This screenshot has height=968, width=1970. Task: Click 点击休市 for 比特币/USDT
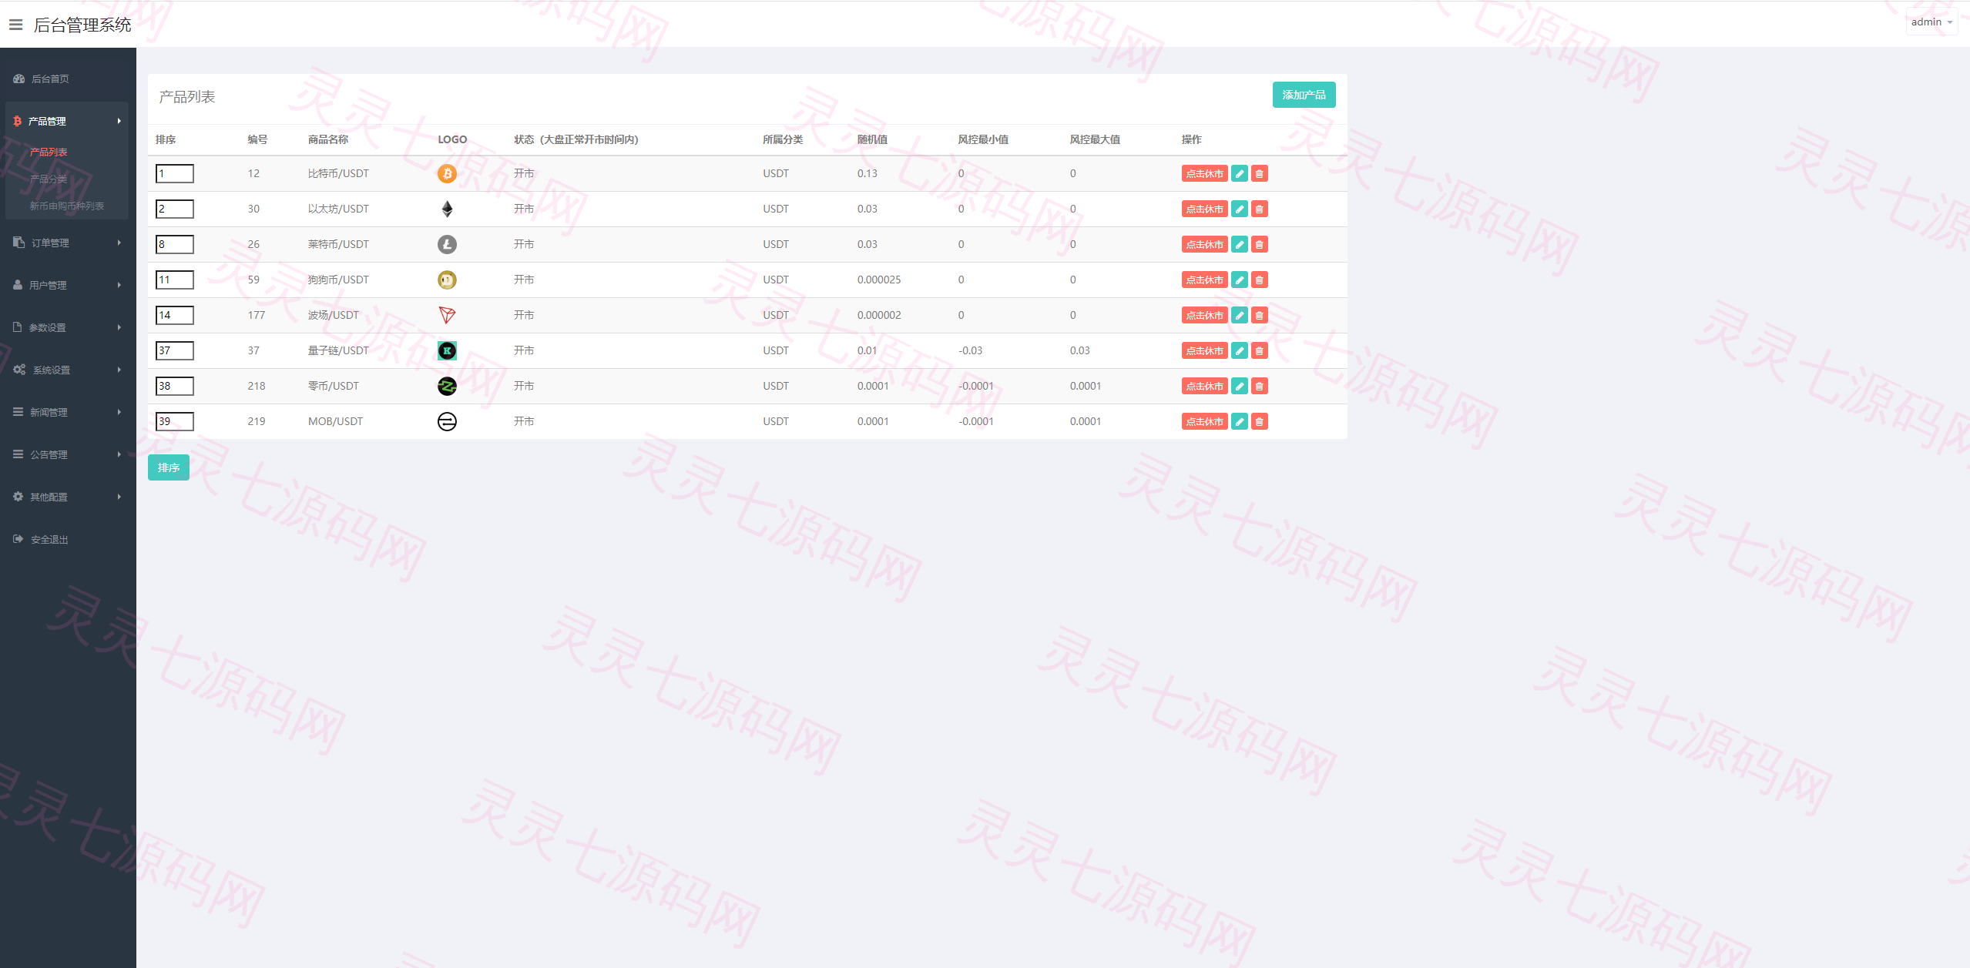click(1204, 173)
